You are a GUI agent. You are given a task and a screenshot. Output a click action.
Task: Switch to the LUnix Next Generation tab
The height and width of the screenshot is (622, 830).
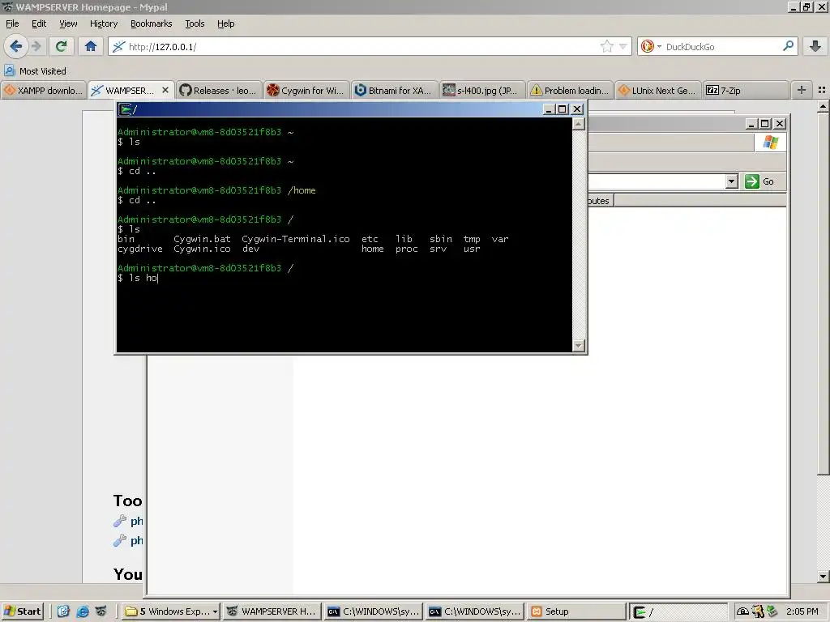tap(657, 91)
